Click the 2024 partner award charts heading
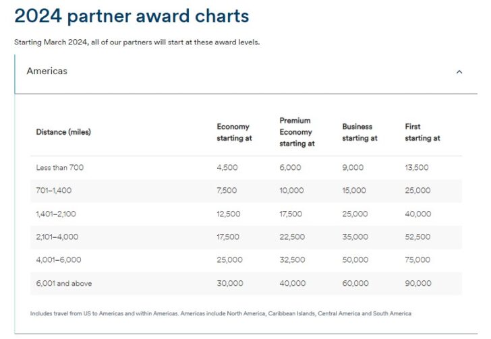Screen dimensions: 491x339 coord(132,16)
